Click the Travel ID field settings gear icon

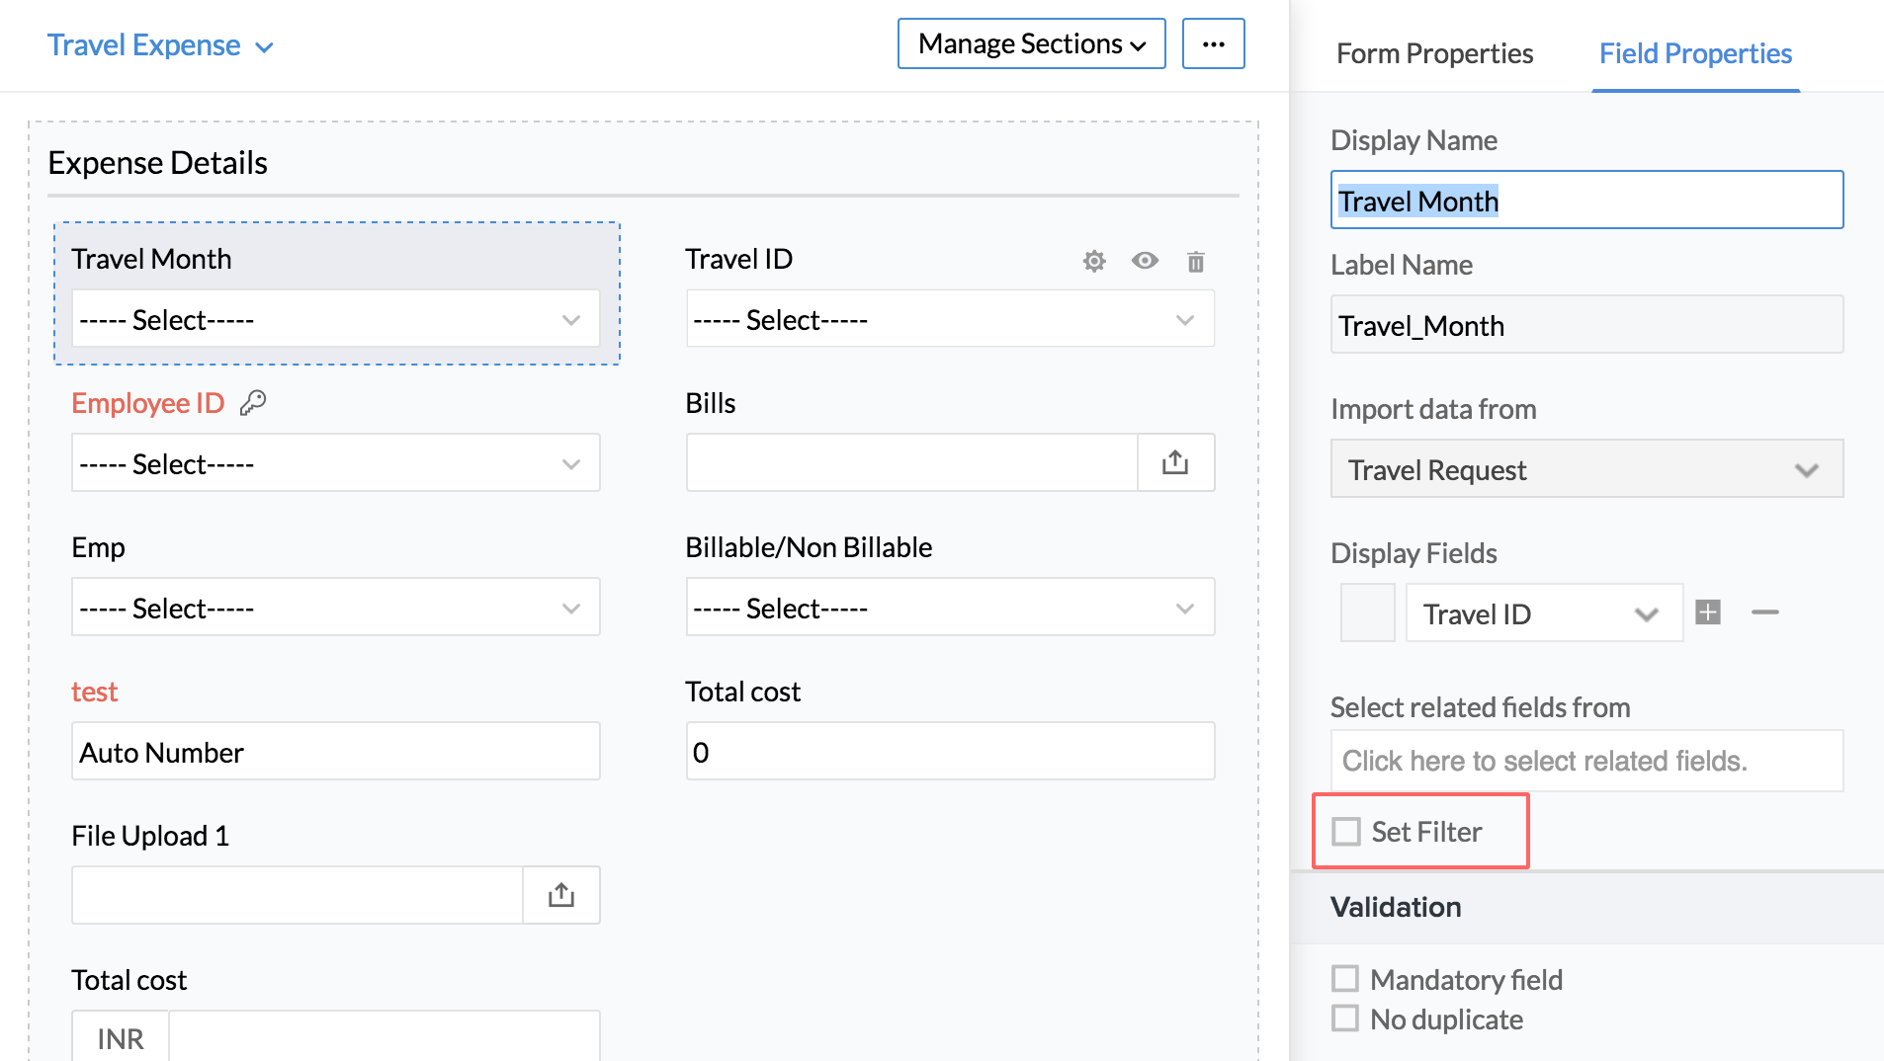[1093, 261]
